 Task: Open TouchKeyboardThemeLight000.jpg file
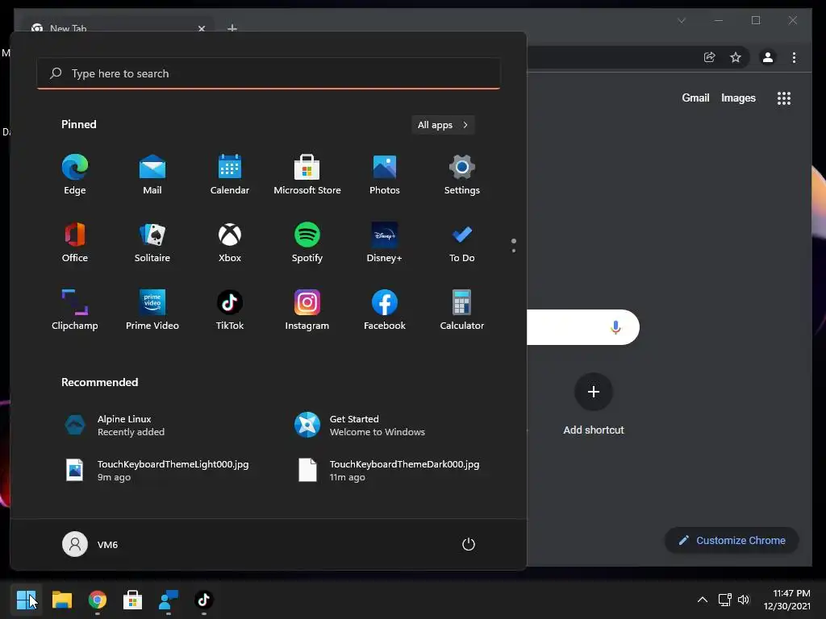tap(158, 471)
